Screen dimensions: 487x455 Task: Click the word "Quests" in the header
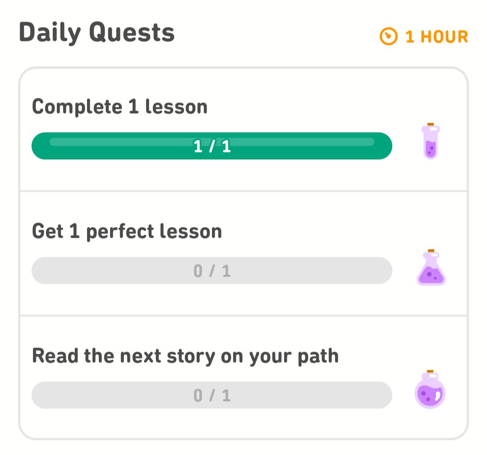pos(132,32)
